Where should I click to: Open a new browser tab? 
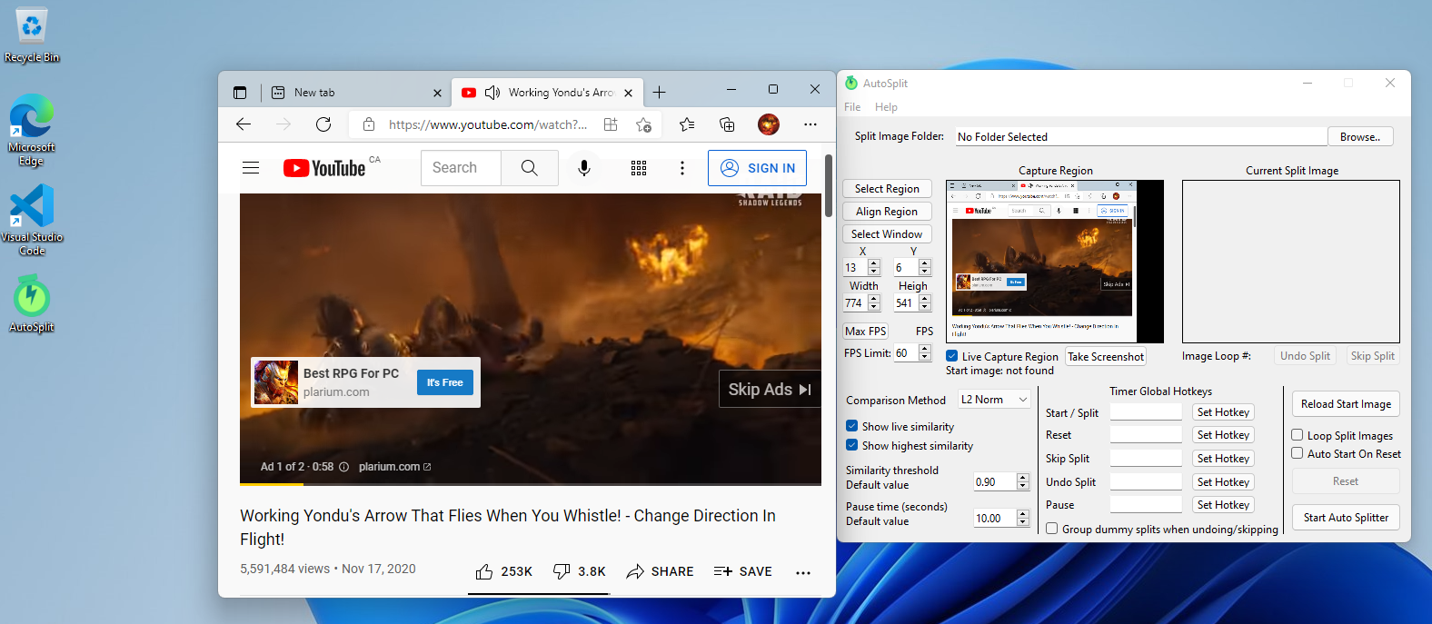[660, 93]
